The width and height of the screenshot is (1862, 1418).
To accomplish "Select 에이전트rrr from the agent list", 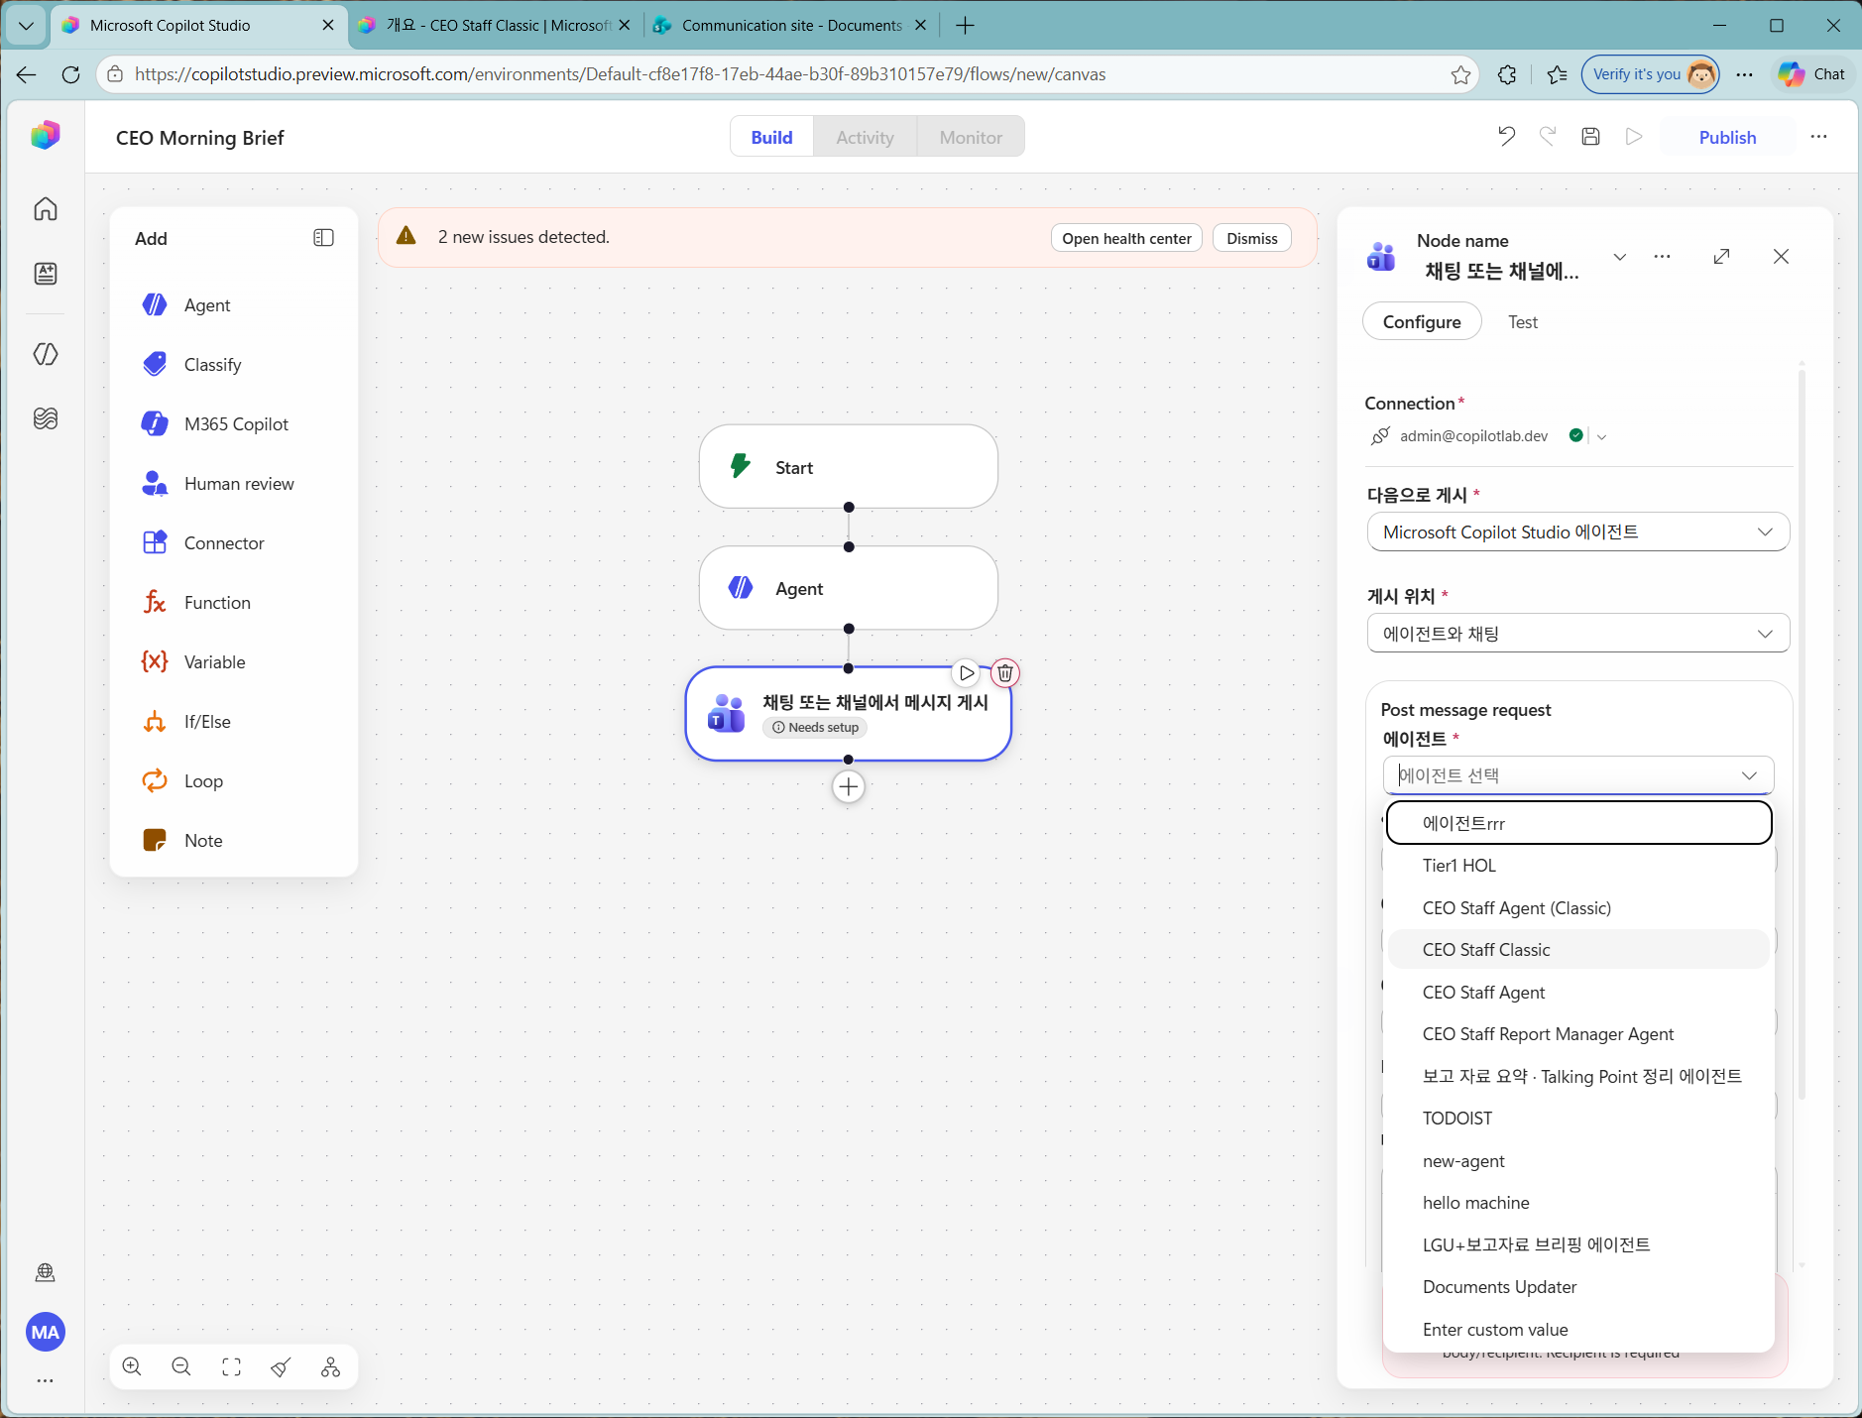I will point(1578,823).
